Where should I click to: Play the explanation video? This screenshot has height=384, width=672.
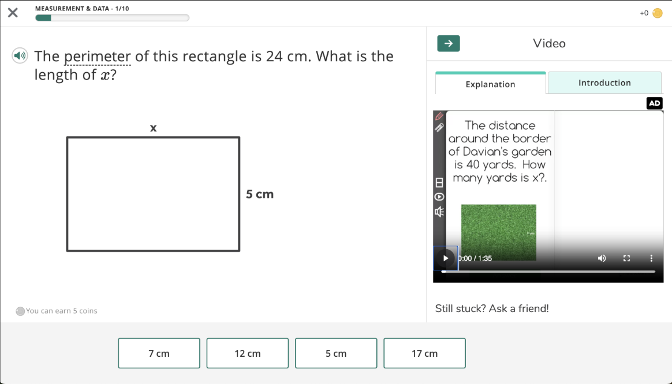click(446, 258)
